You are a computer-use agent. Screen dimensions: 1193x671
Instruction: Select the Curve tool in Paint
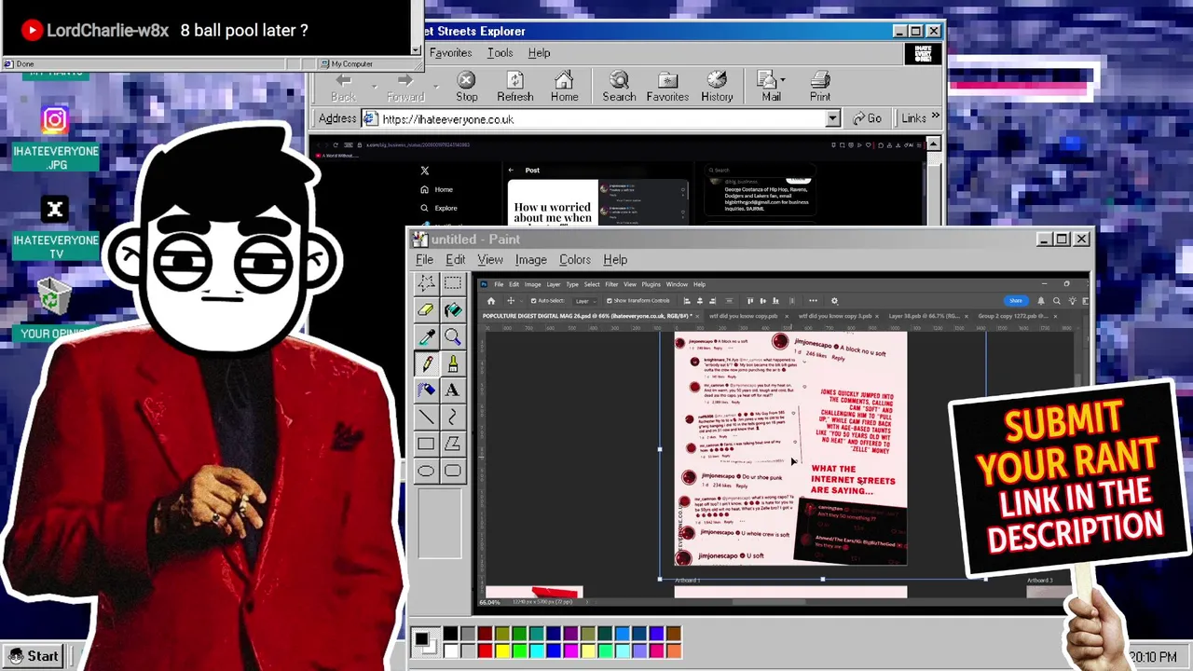(453, 418)
